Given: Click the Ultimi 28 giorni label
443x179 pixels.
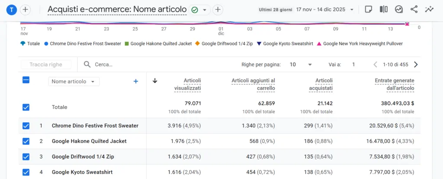Looking at the screenshot, I should (276, 10).
